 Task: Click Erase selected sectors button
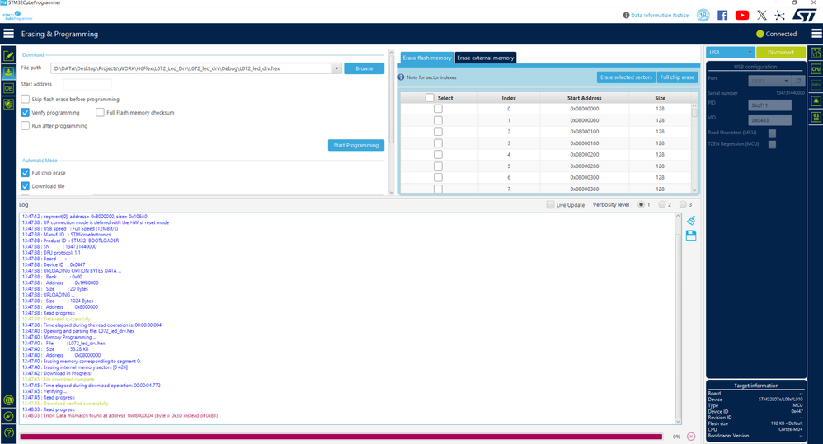626,77
